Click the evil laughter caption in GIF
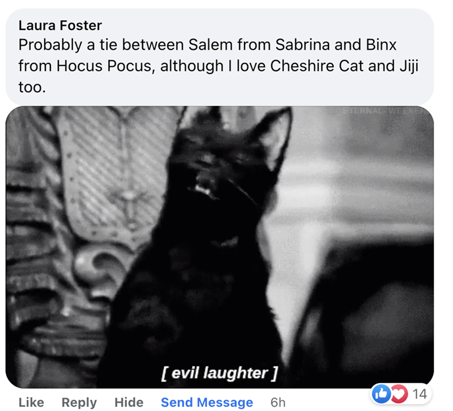Screen dimensions: 453x411 220,373
